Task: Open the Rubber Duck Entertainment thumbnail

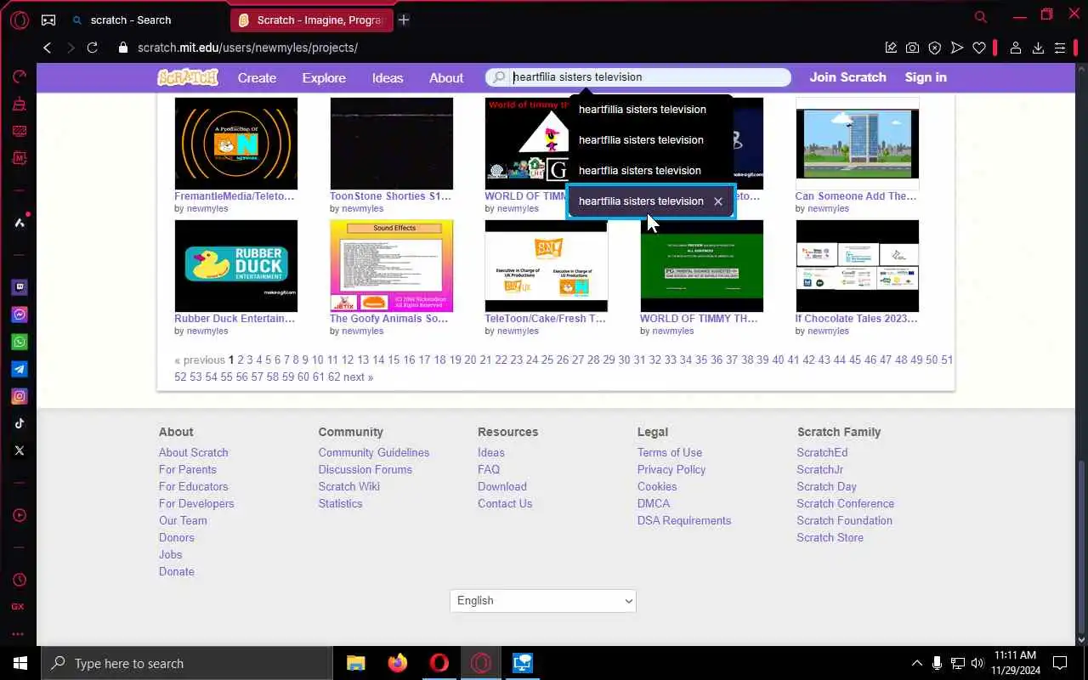Action: tap(236, 266)
